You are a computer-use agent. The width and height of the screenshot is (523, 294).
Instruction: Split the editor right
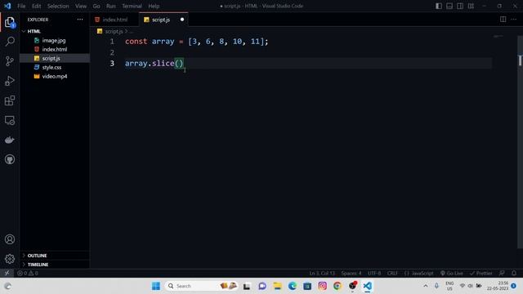(x=503, y=20)
